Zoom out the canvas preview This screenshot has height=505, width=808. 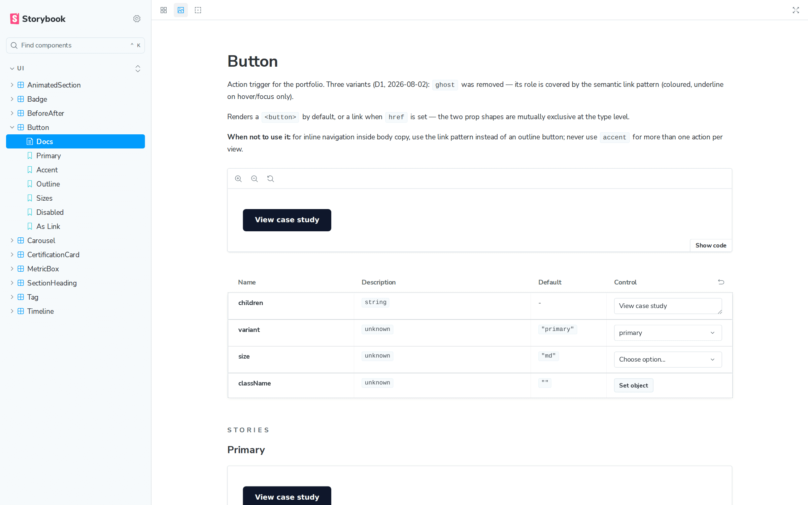tap(255, 179)
